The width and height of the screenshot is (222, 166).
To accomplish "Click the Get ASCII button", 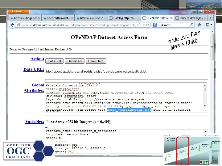I will coord(54,61).
